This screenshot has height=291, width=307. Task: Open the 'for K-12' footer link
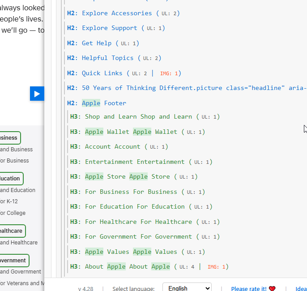click(x=9, y=201)
